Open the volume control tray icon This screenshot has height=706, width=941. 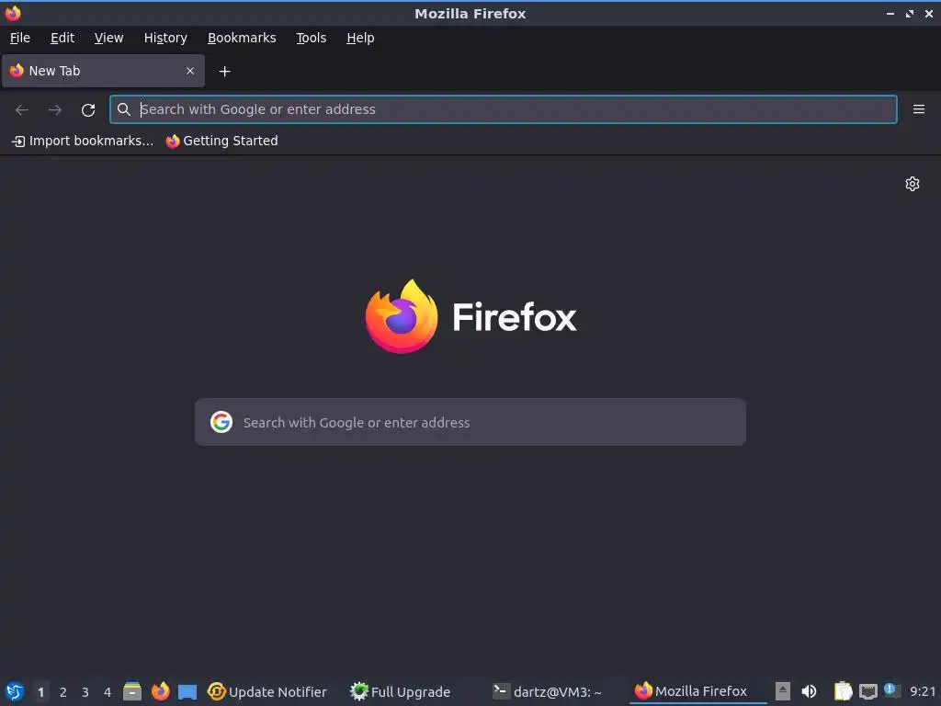pos(809,691)
